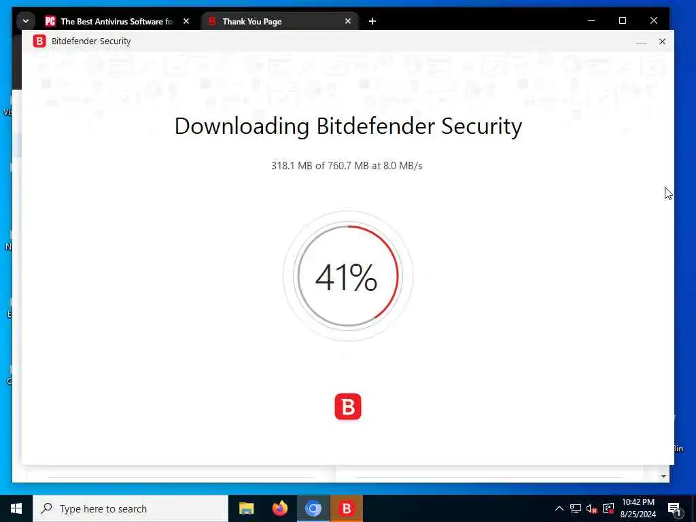The image size is (696, 522).
Task: Open the Windows Start menu
Action: (x=16, y=508)
